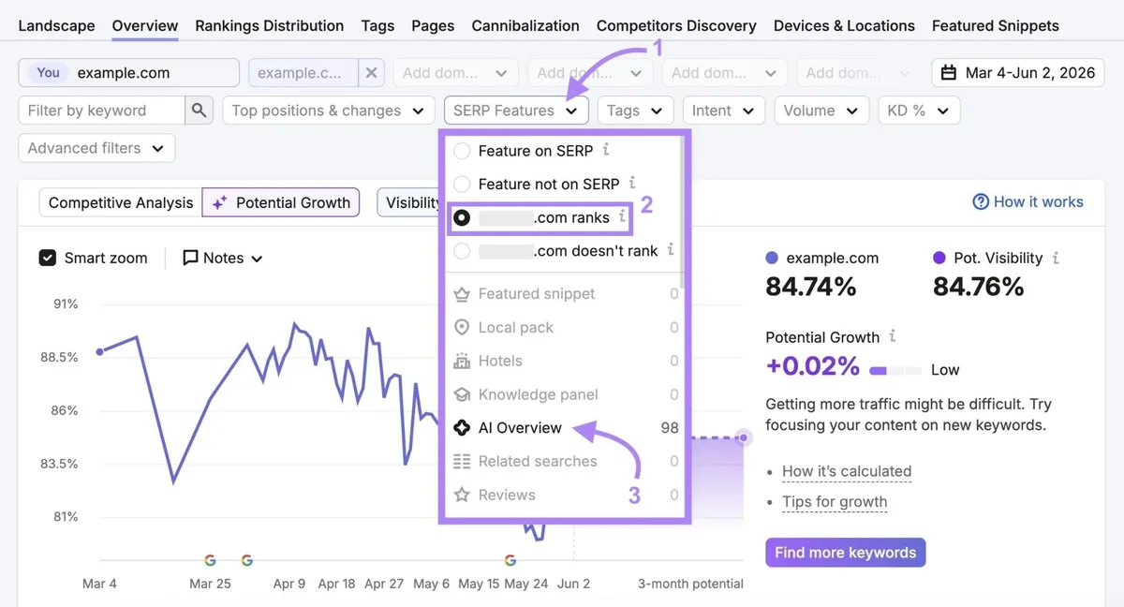Click the sparkle icon on Potential Growth tab
Image resolution: width=1124 pixels, height=607 pixels.
tap(219, 202)
